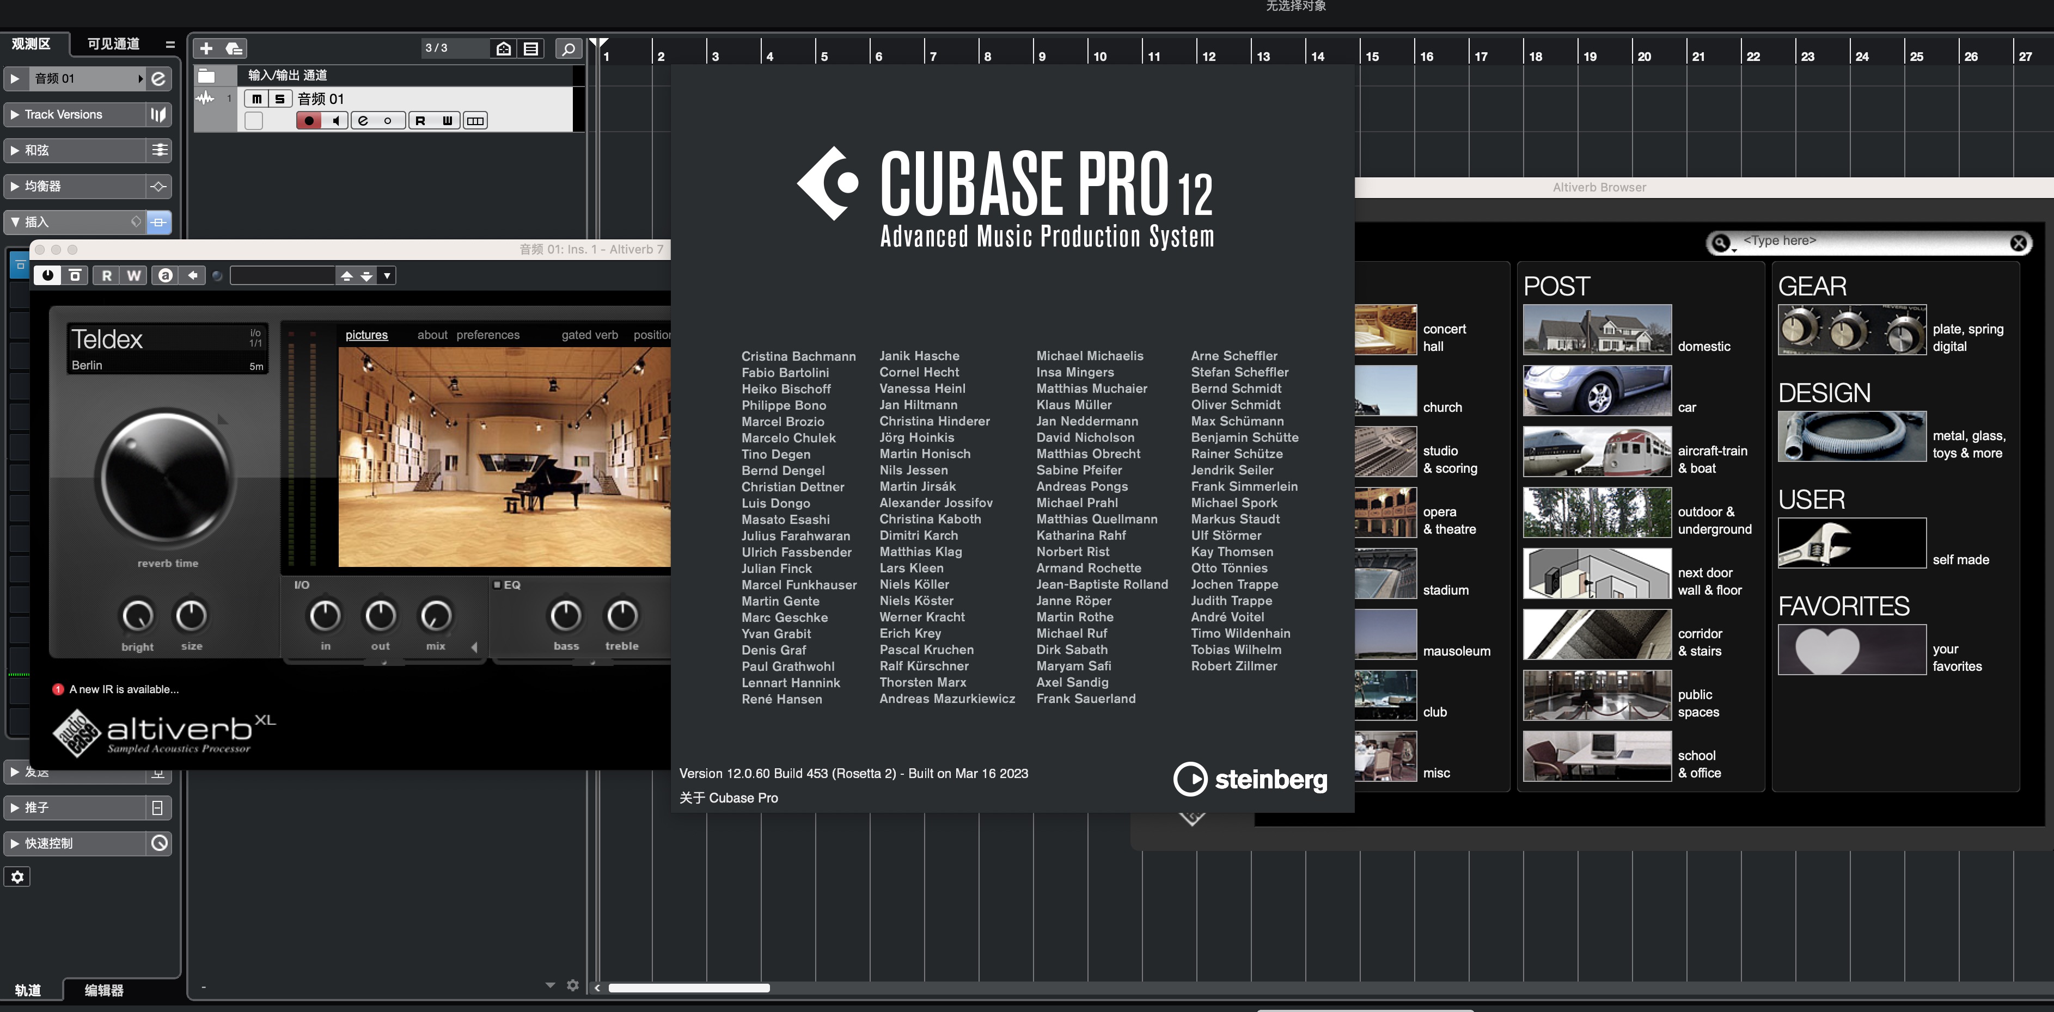2054x1012 pixels.
Task: Click the car thumbnail in POST column
Action: [1597, 391]
